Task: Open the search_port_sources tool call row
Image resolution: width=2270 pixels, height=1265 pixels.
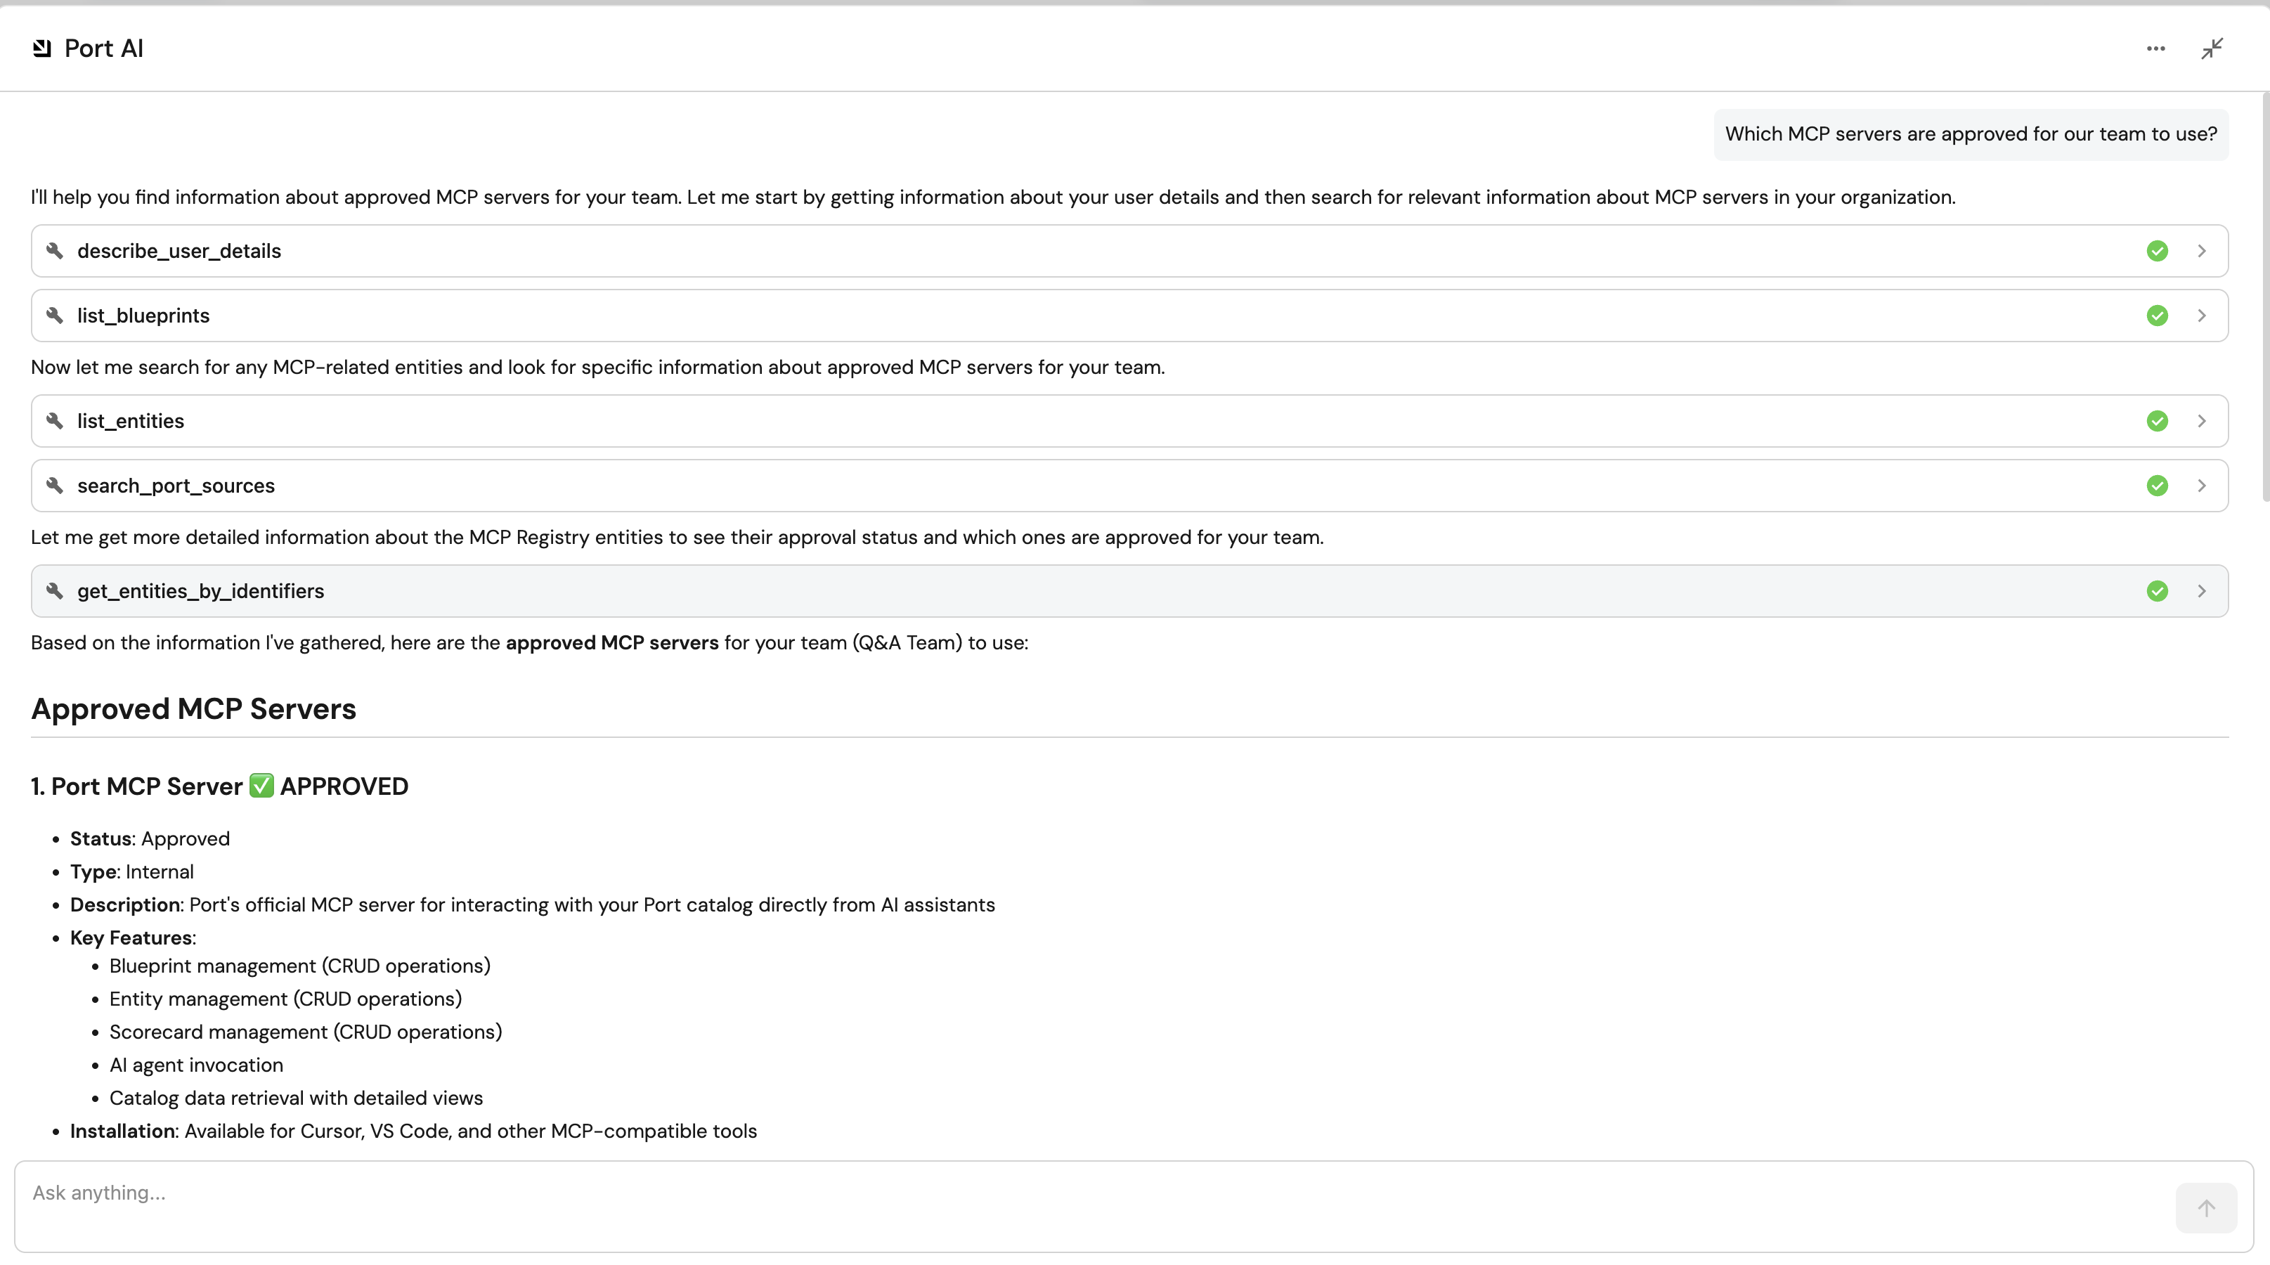Action: (x=1058, y=486)
